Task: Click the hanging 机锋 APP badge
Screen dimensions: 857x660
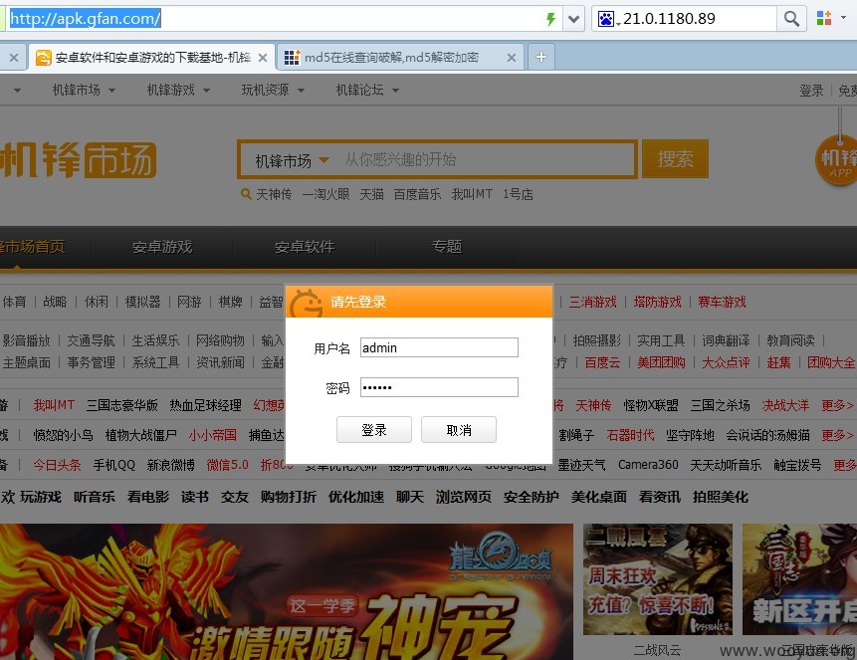Action: pyautogui.click(x=836, y=159)
